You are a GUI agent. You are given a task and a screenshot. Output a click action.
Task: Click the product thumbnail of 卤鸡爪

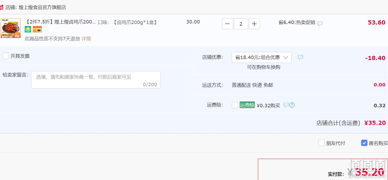pyautogui.click(x=11, y=28)
